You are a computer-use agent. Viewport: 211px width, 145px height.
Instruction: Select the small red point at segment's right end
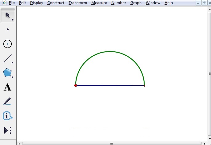click(x=144, y=86)
